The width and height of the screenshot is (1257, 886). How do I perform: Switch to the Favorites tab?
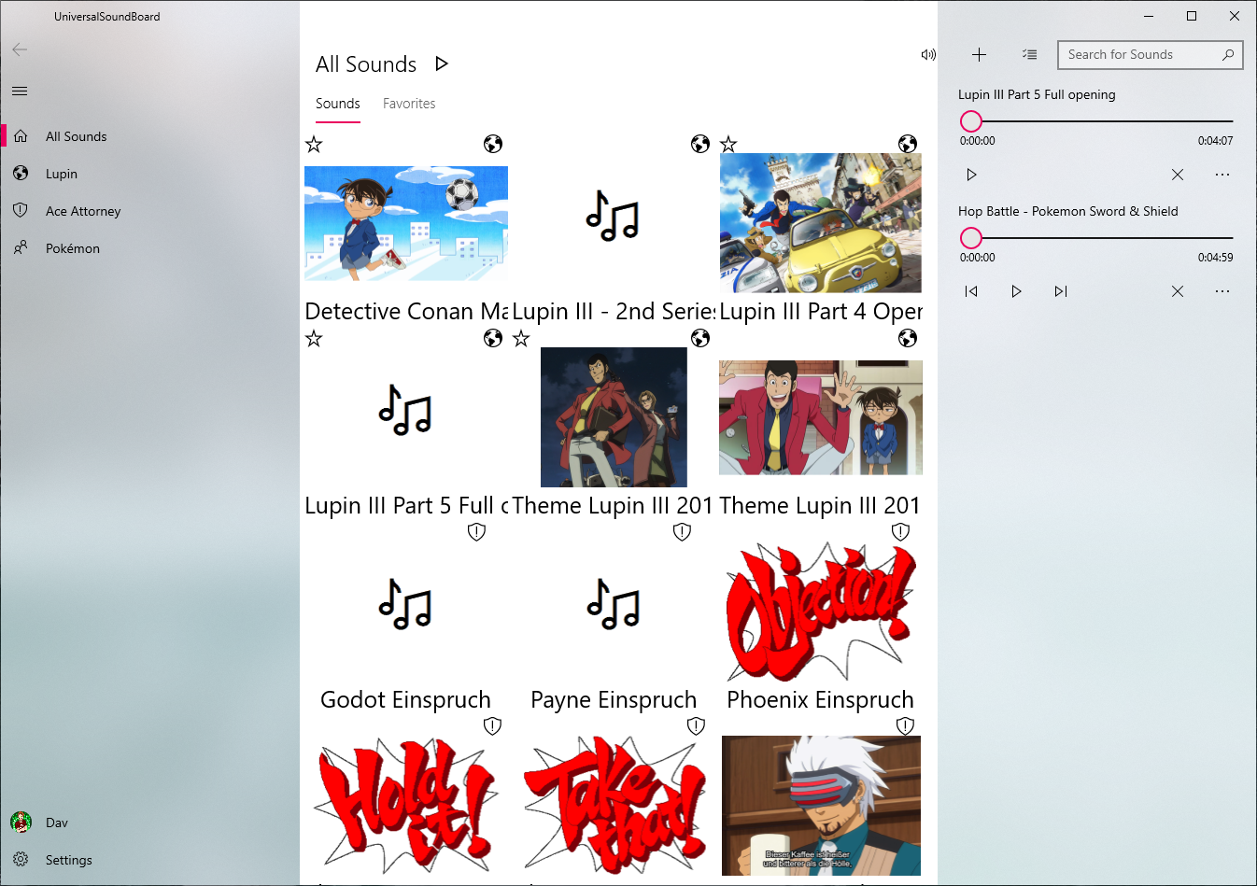[x=409, y=104]
